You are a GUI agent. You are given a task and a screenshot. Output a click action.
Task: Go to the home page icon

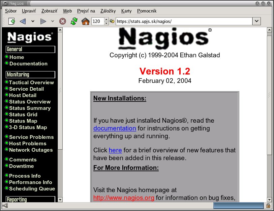coord(86,21)
